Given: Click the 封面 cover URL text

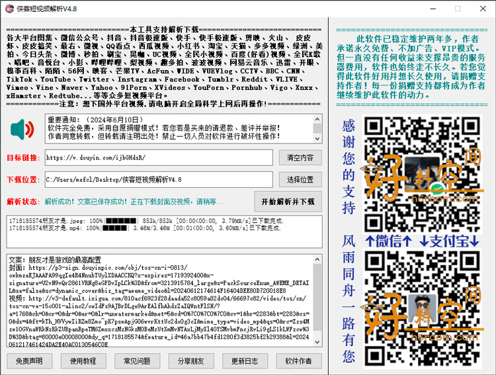Looking at the screenshot, I should coord(159,279).
